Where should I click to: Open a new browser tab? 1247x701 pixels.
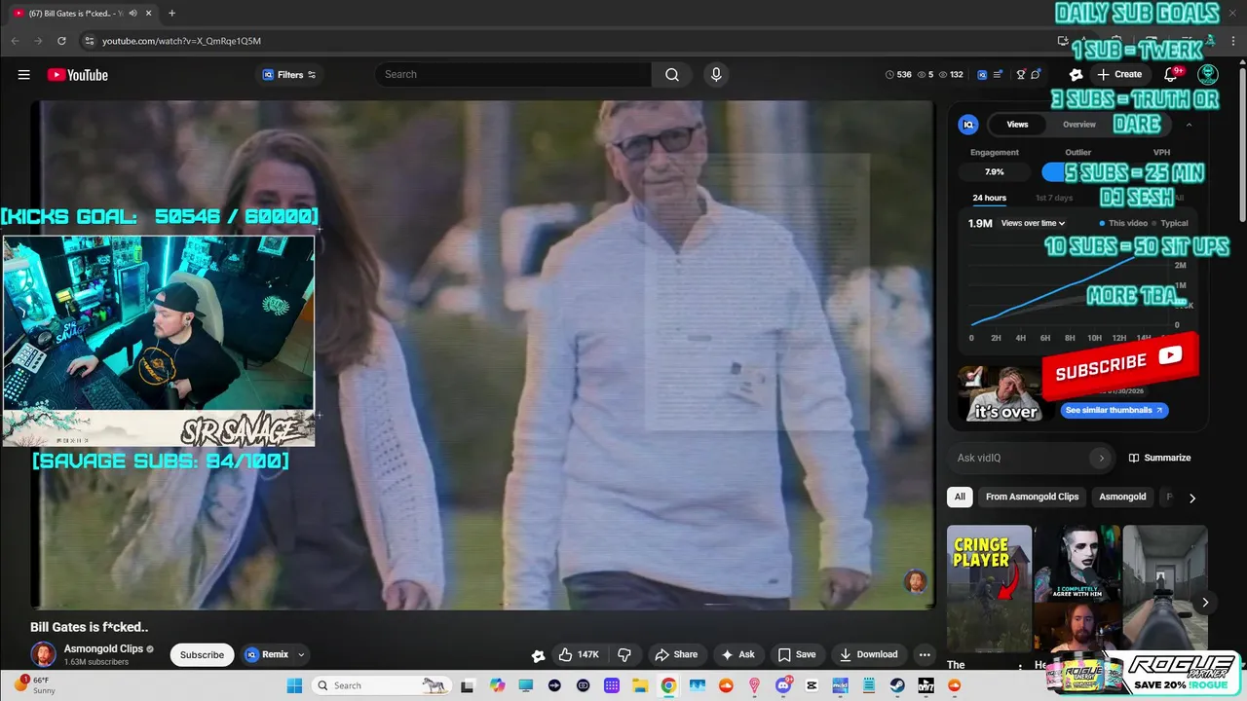[171, 13]
